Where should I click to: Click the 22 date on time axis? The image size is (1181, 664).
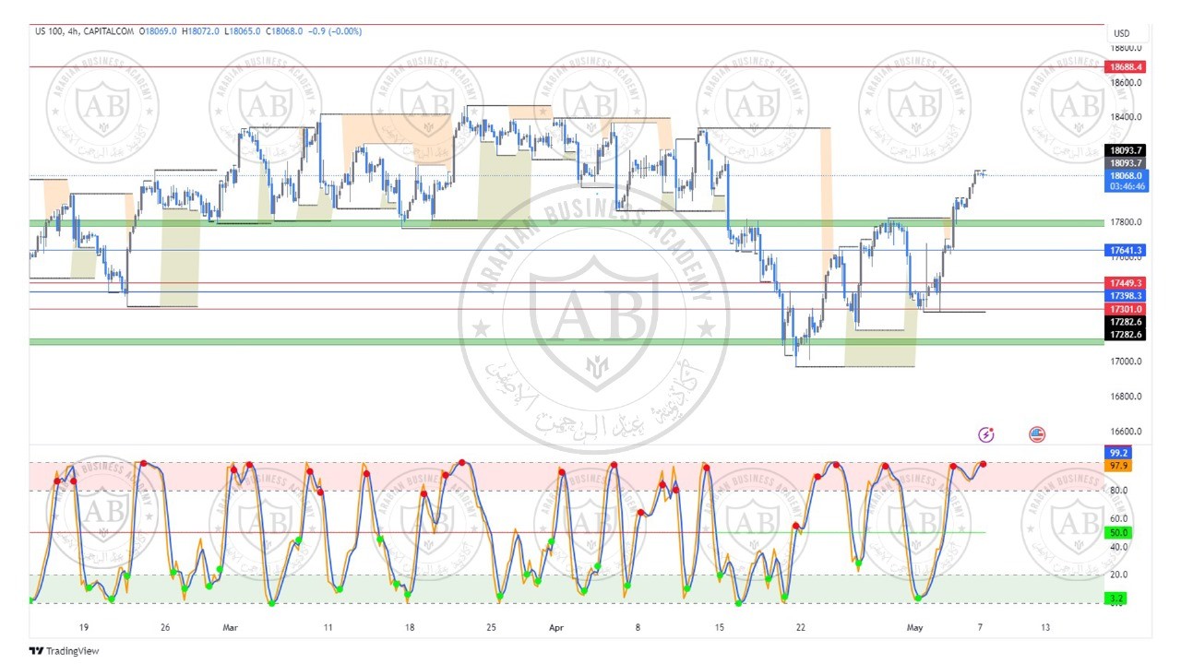pyautogui.click(x=801, y=627)
